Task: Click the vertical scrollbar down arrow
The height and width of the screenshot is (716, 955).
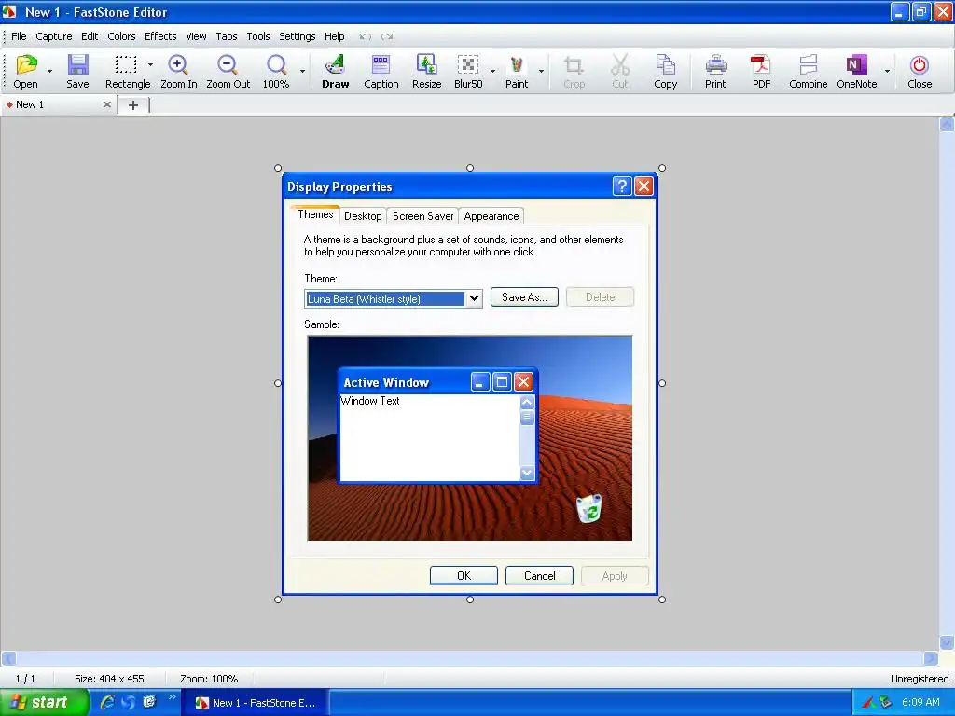Action: 947,643
